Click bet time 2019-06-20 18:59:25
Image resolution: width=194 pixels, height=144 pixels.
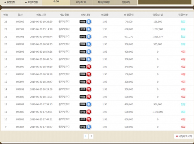pyautogui.click(x=41, y=44)
